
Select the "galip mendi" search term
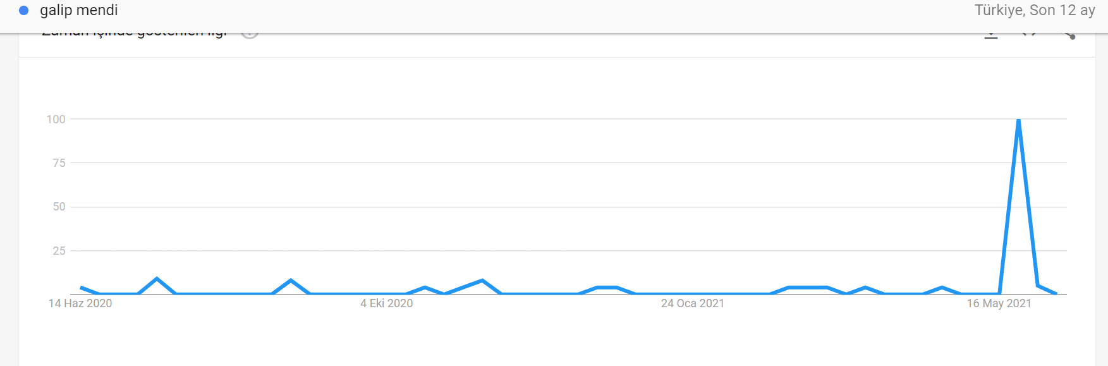(78, 11)
